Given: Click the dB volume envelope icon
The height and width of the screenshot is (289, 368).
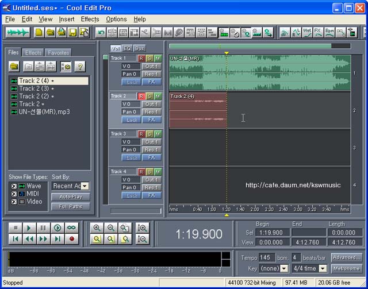Looking at the screenshot, I should (x=285, y=33).
